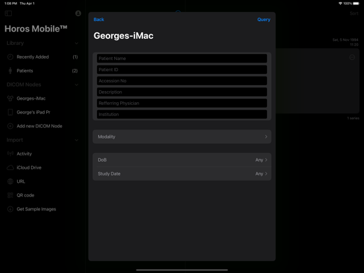Select Georges-iMac DICOM node
364x273 pixels.
click(42, 98)
